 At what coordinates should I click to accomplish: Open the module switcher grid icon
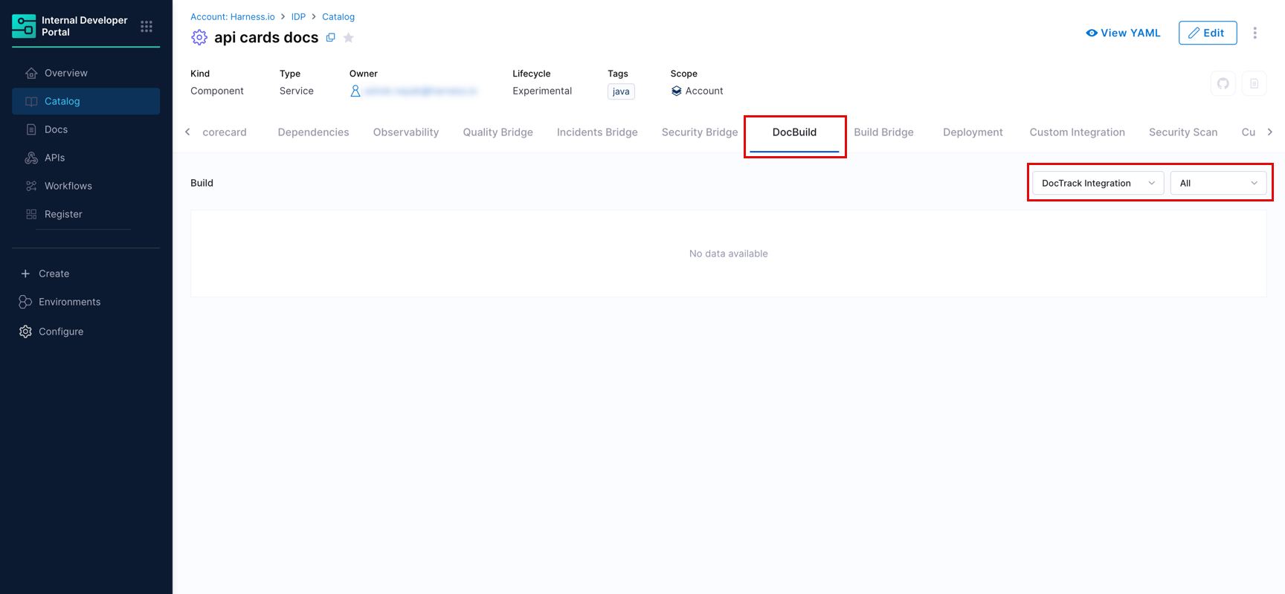tap(146, 27)
